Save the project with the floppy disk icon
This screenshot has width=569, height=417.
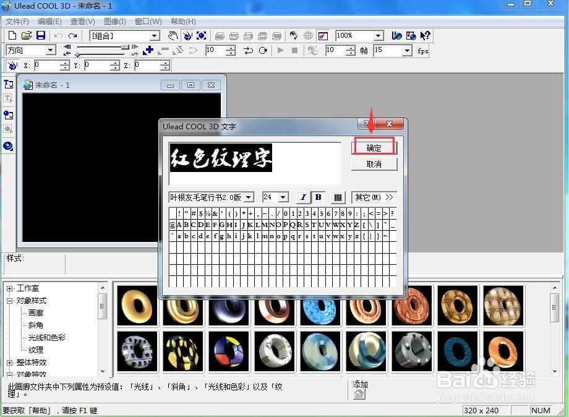(41, 35)
